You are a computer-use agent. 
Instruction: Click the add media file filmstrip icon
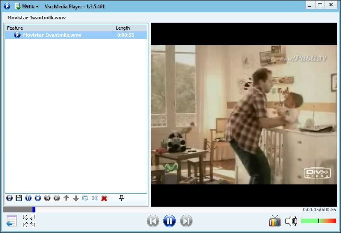pos(9,198)
